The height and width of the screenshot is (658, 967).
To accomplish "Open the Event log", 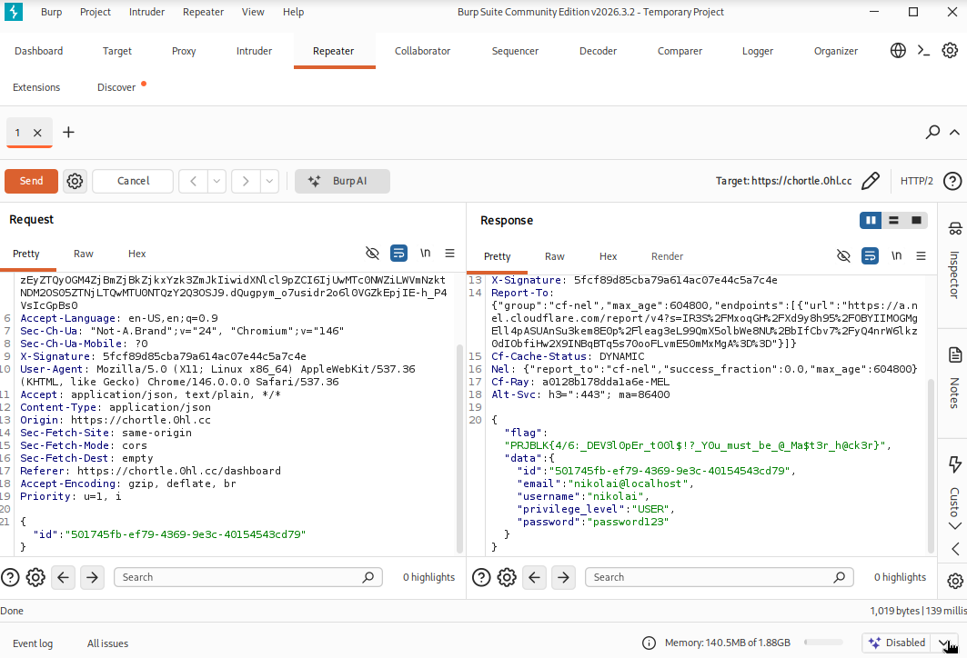I will [x=33, y=643].
